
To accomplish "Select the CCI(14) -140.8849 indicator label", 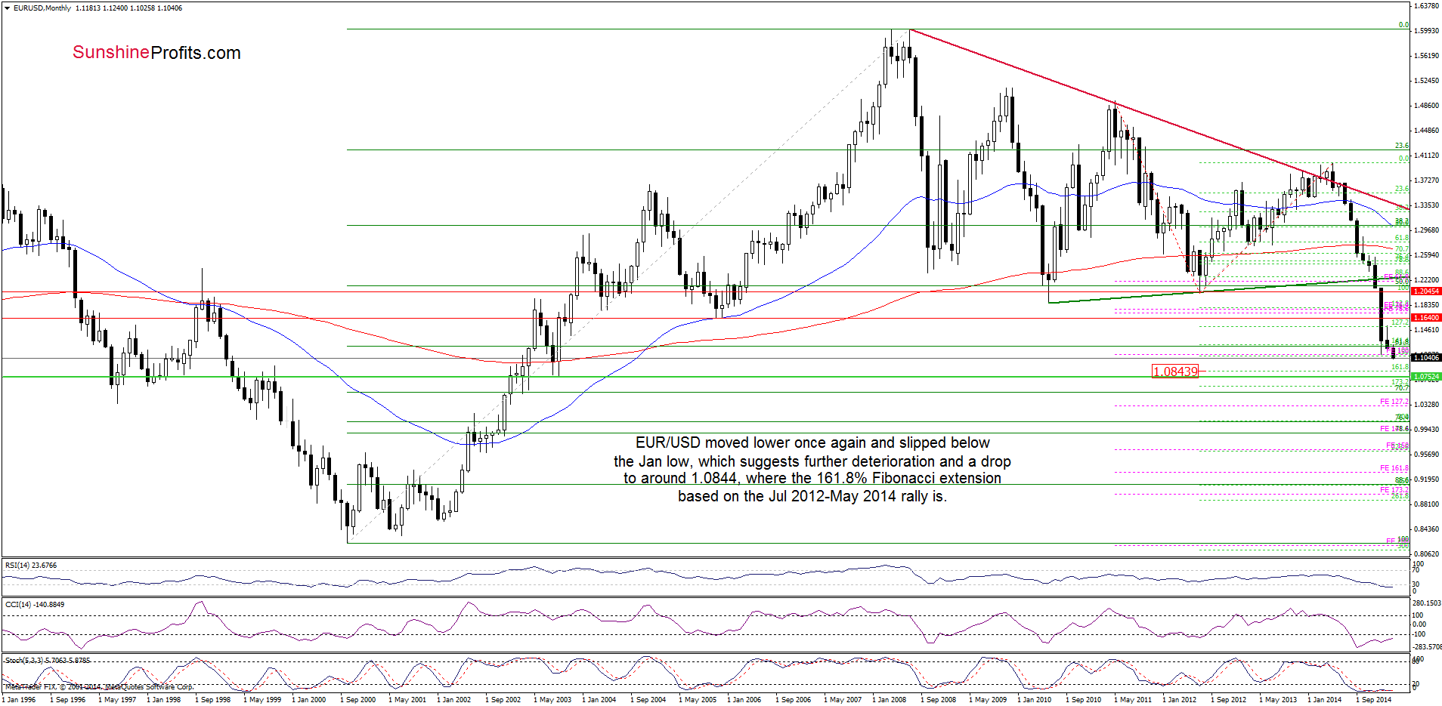I will (35, 605).
